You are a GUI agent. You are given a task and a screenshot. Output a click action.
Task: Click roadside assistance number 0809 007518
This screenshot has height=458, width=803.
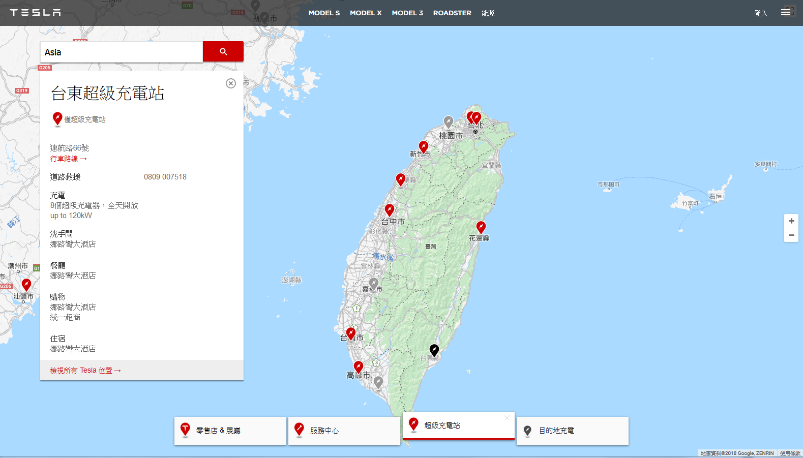(165, 177)
